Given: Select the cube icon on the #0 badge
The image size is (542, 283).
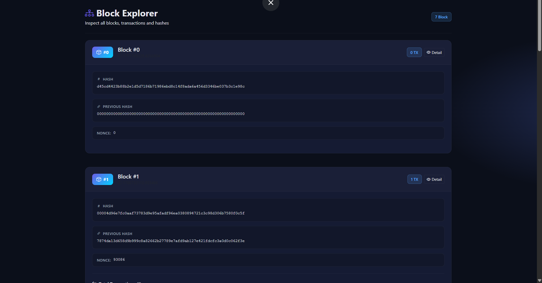Looking at the screenshot, I should (x=99, y=52).
